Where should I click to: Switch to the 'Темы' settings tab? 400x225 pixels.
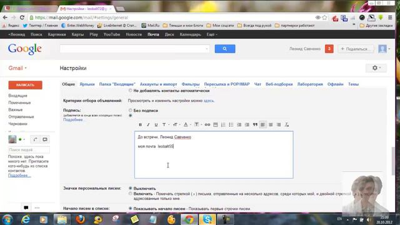(x=353, y=84)
